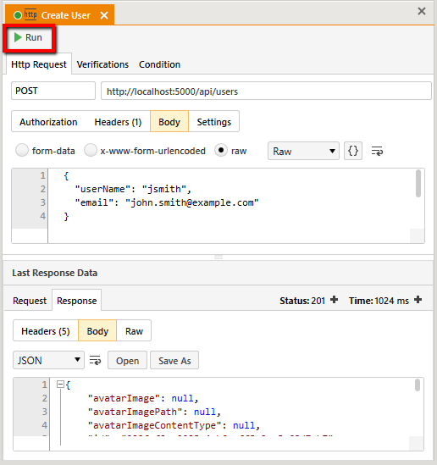Click the request URL field
This screenshot has width=437, height=465.
pos(266,91)
